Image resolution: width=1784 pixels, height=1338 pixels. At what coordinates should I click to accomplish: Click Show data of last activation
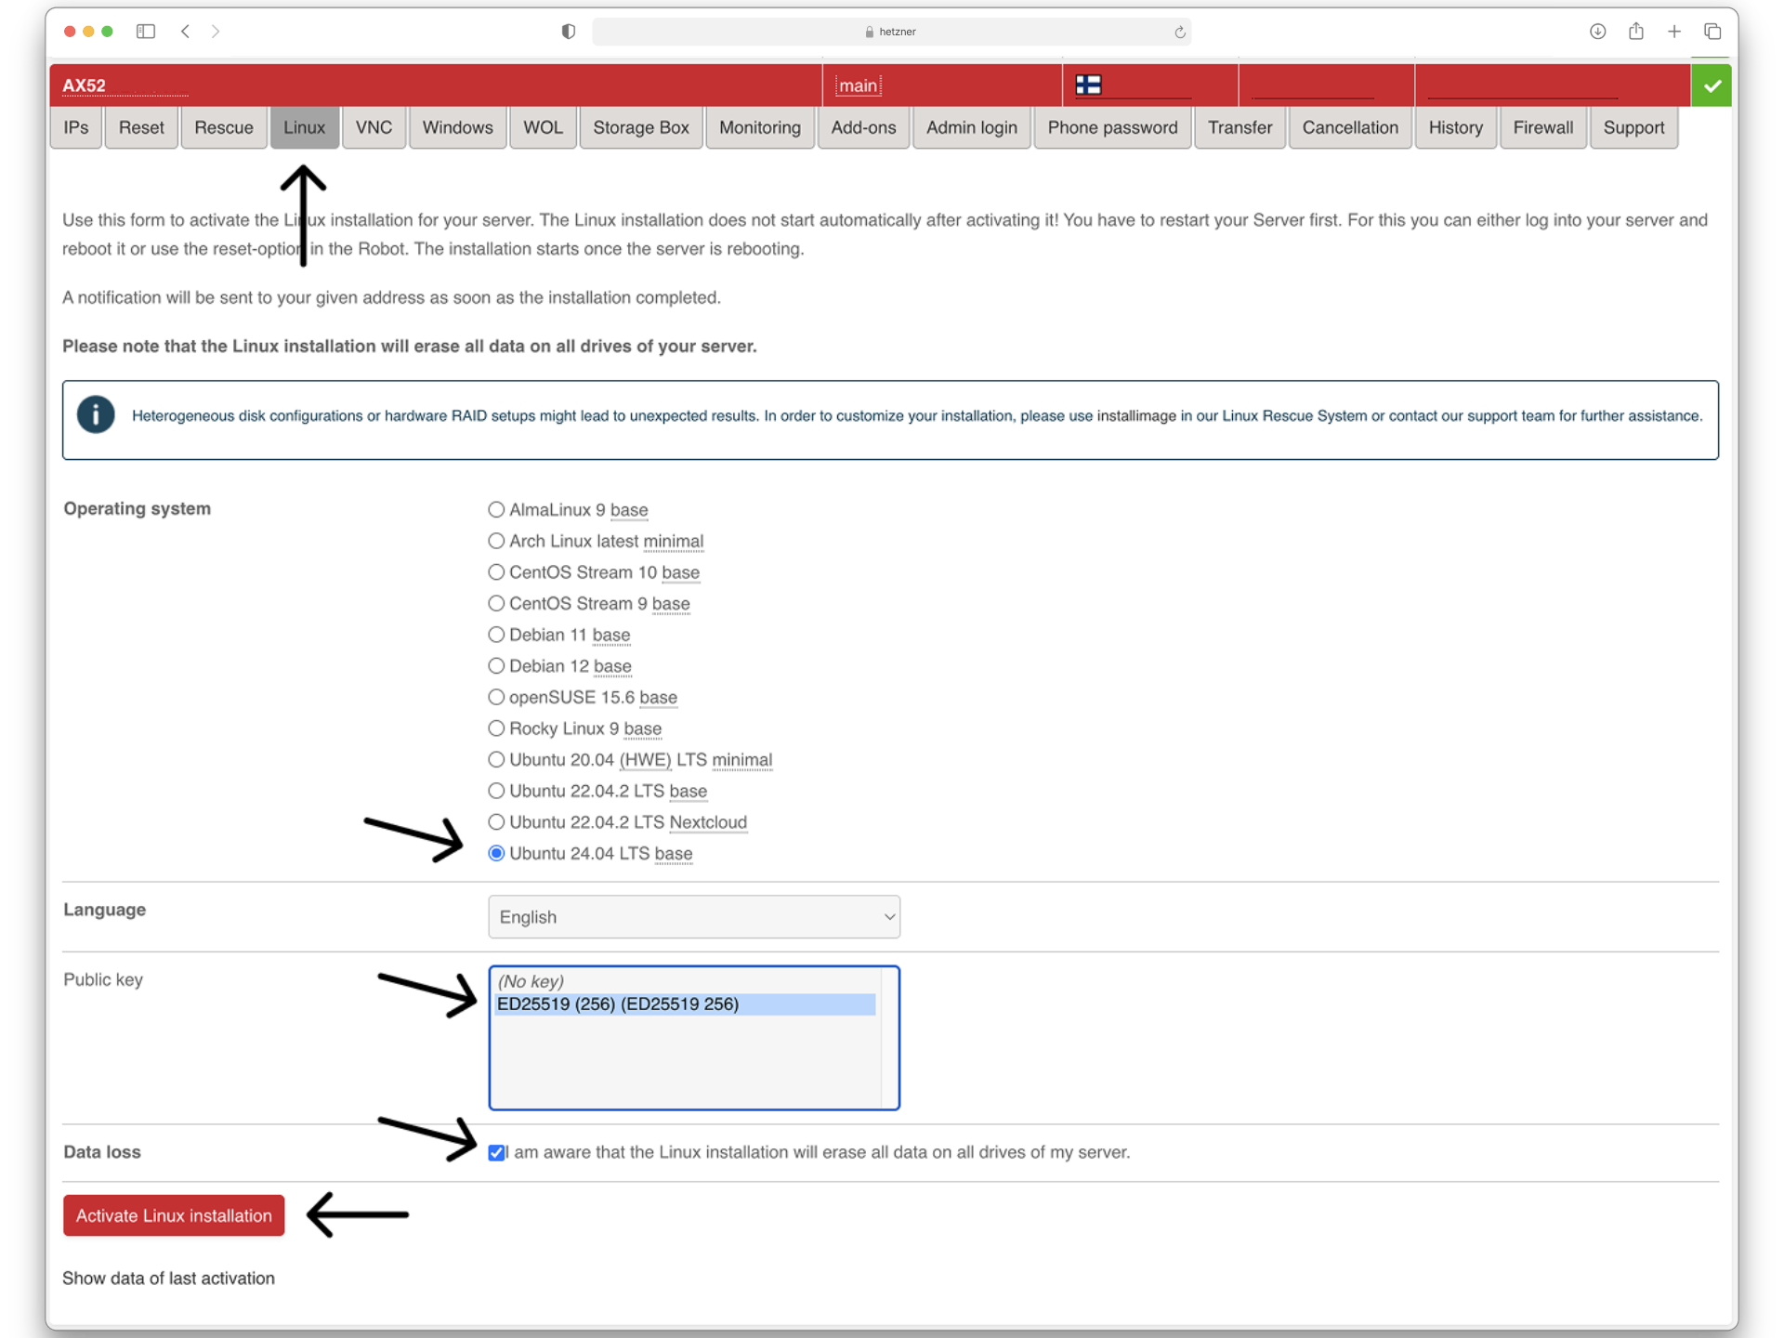[168, 1278]
